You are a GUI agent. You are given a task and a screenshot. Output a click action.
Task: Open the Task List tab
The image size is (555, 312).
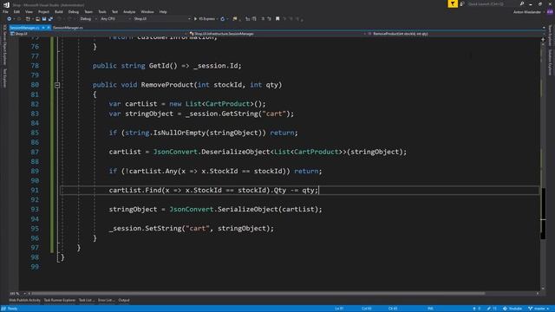click(87, 301)
